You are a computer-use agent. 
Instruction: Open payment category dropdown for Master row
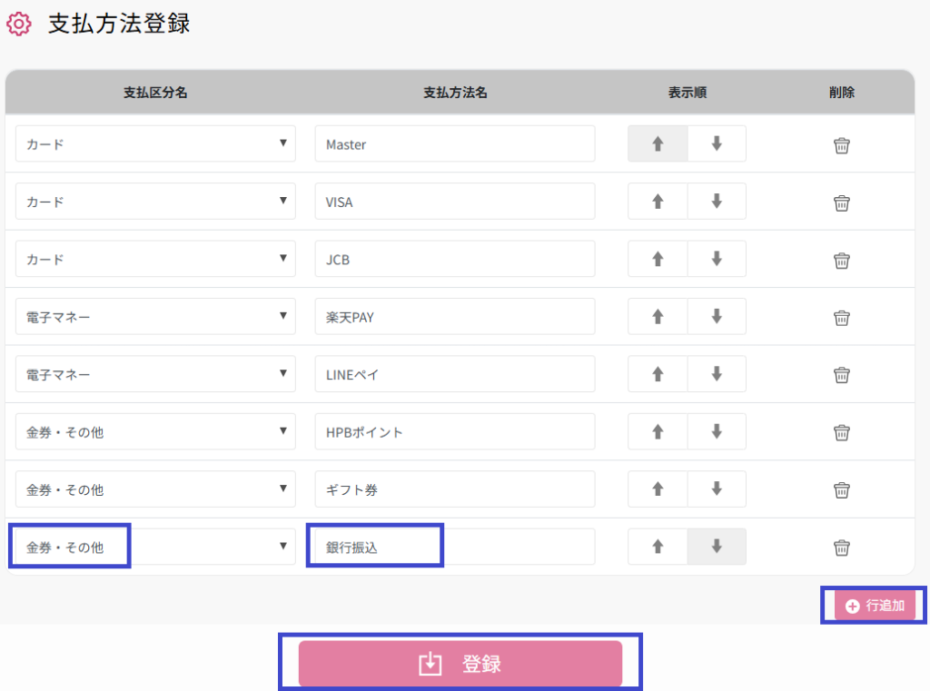click(155, 144)
